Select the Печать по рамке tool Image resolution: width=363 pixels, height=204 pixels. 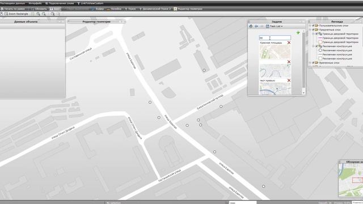click(x=12, y=9)
